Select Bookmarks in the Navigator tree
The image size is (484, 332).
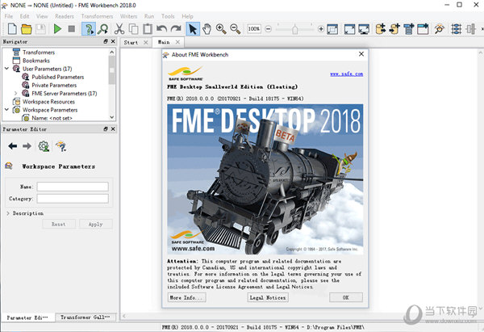click(x=36, y=61)
